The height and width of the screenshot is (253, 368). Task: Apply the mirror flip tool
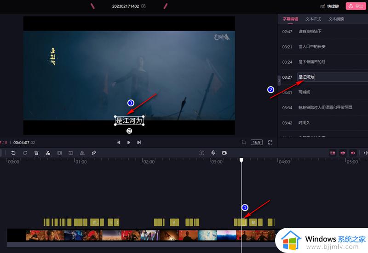82,153
